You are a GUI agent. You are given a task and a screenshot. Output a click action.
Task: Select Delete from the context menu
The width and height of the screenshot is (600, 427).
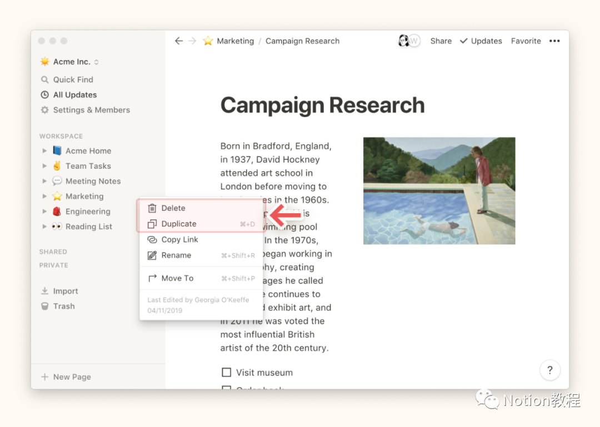[x=173, y=208]
